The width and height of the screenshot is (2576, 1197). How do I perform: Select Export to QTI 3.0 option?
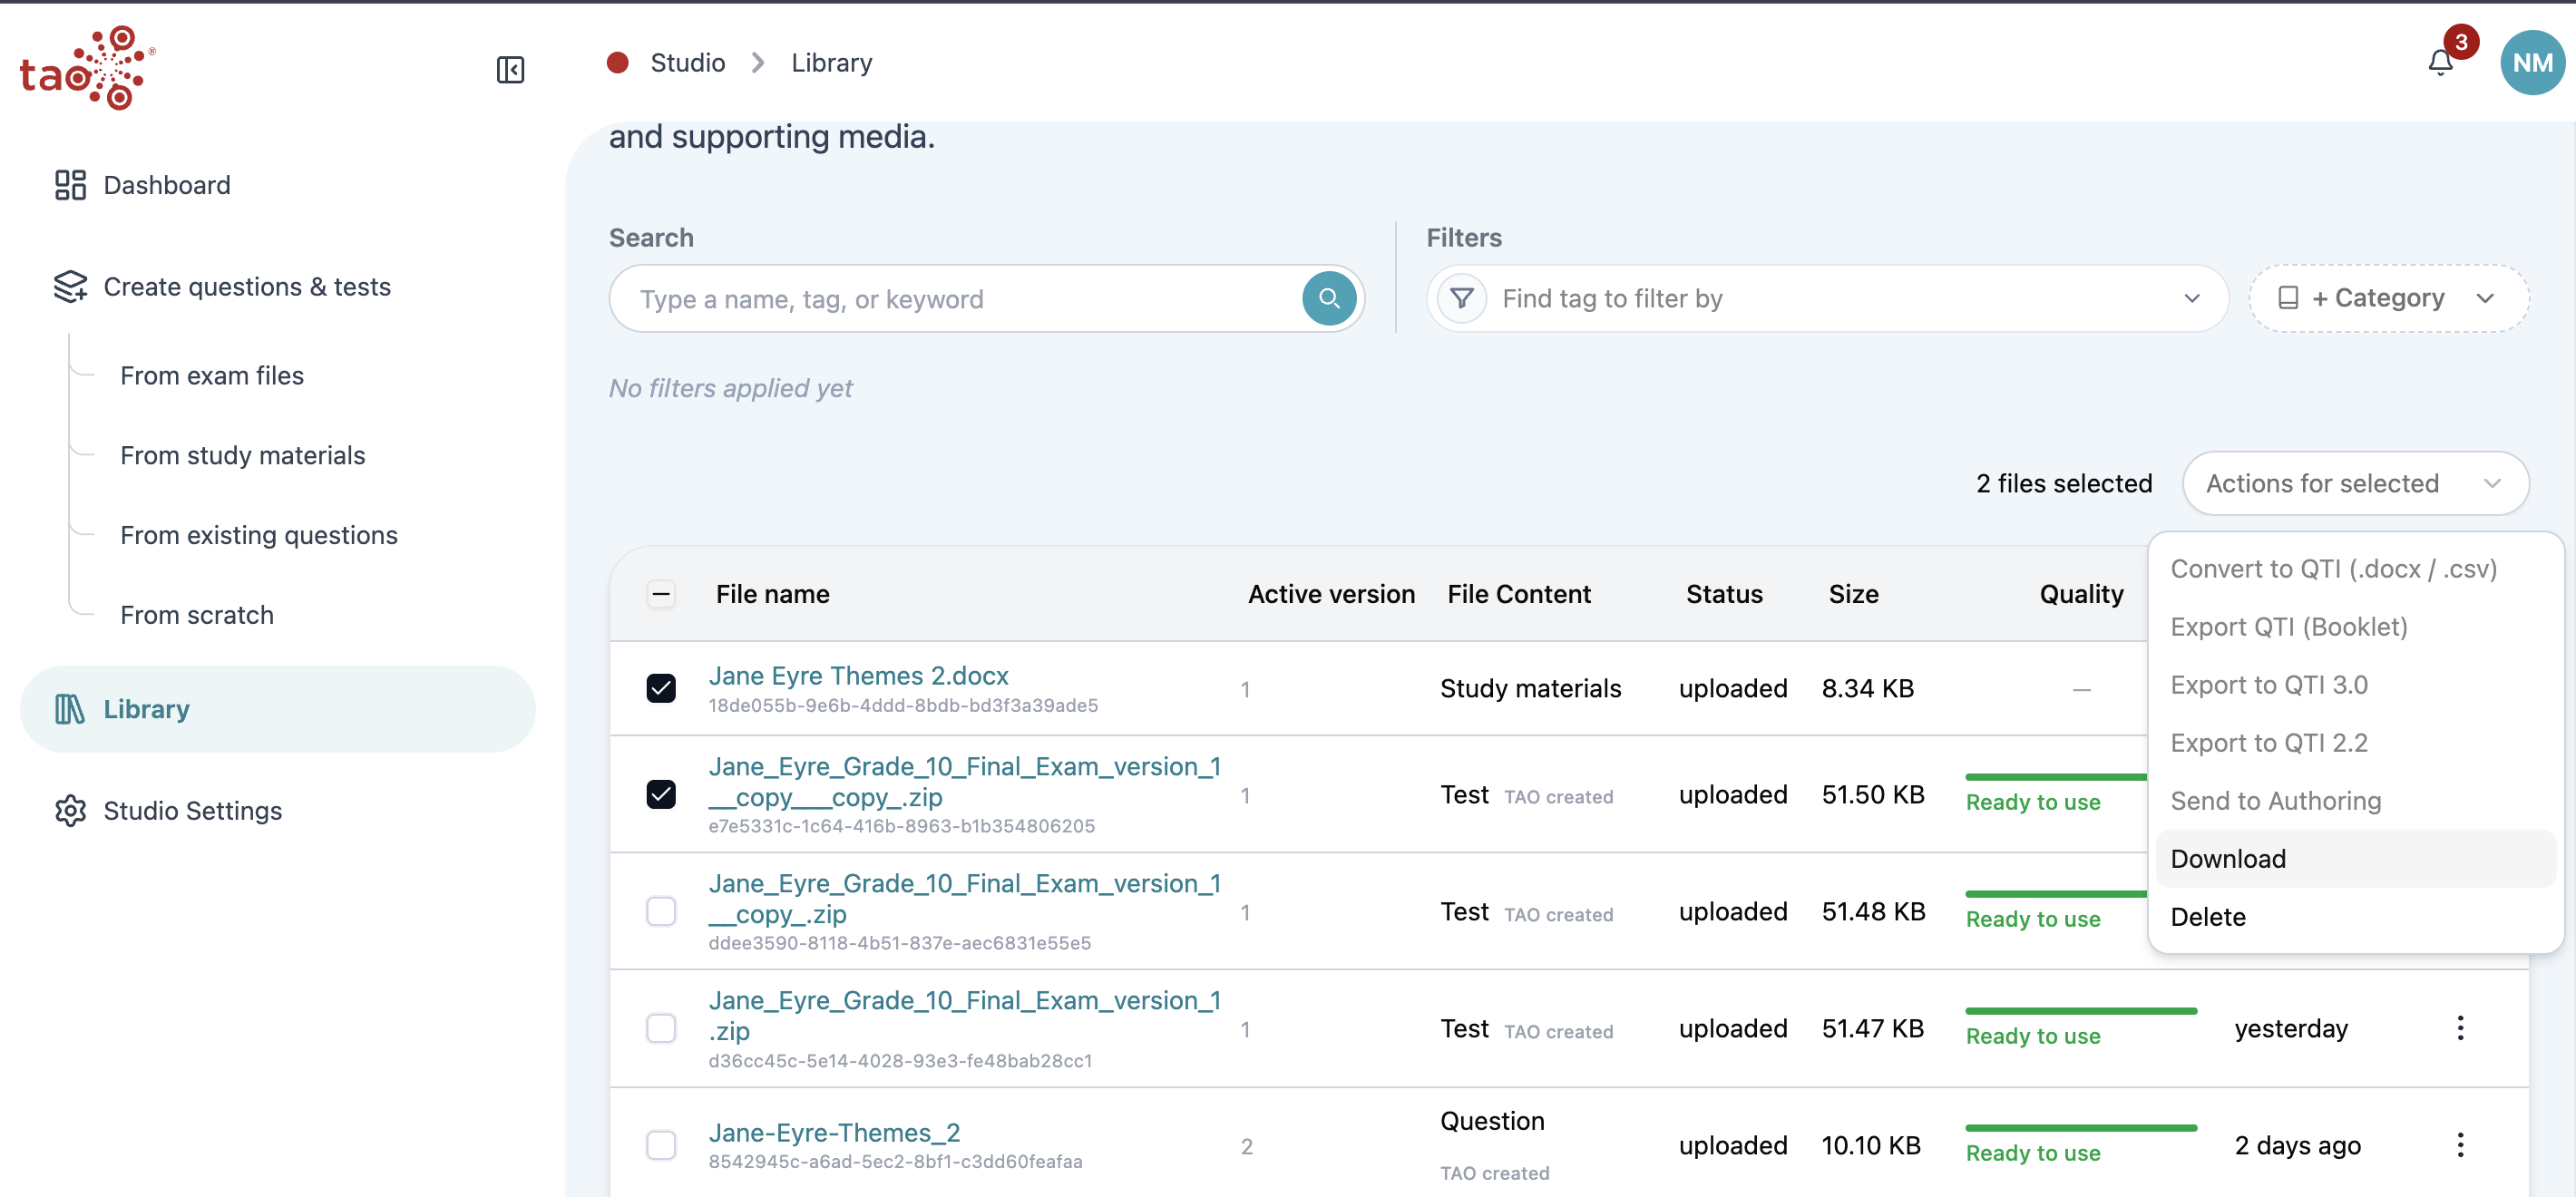2355,685
